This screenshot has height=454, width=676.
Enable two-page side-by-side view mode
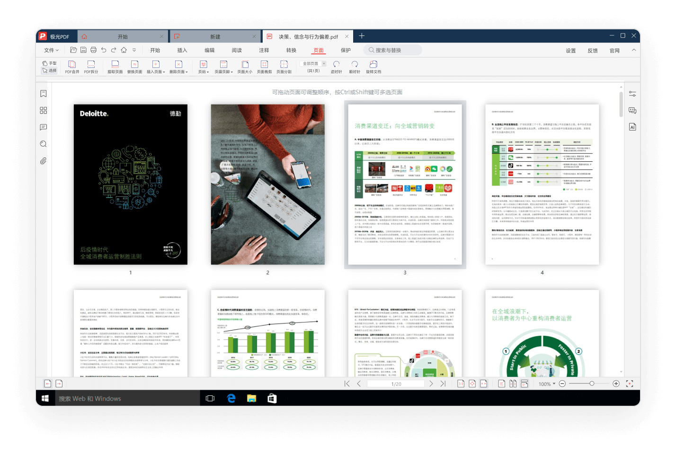click(x=513, y=384)
